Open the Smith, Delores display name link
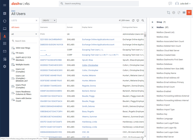The width and height of the screenshot is (193, 140). [88, 106]
